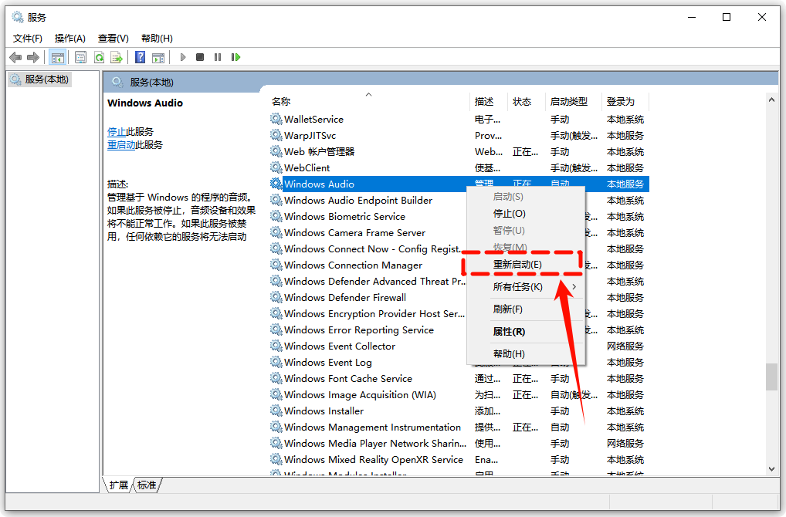Select Windows Media Player Network Sharing row
The image size is (786, 517).
click(459, 443)
